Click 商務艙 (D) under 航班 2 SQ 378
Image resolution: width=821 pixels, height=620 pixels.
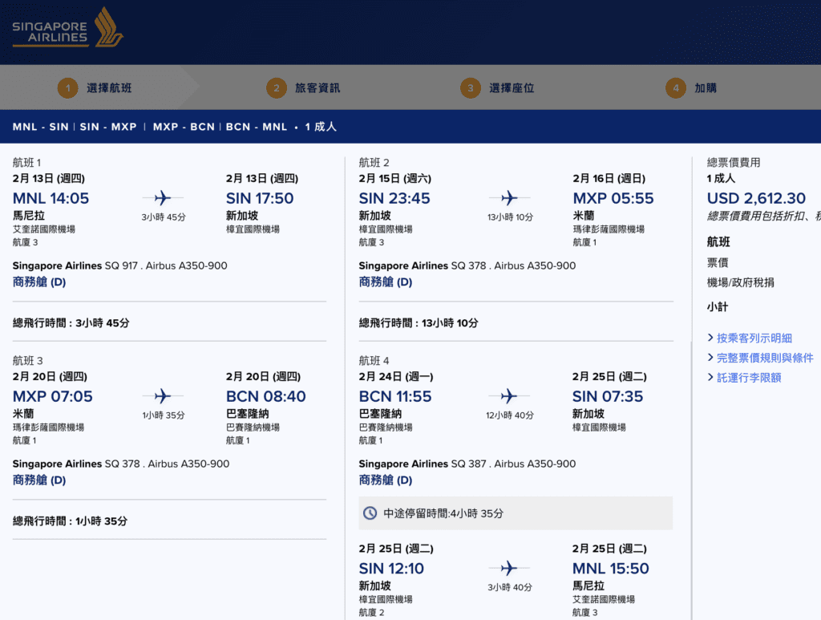[386, 282]
